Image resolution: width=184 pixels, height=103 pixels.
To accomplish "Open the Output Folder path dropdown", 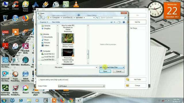I will pyautogui.click(x=104, y=86).
